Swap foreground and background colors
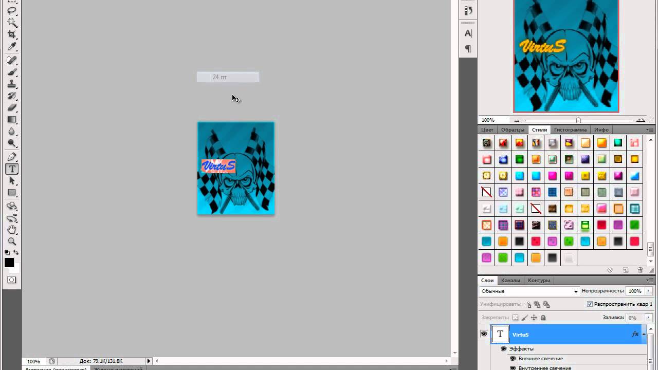This screenshot has height=370, width=658. (16, 252)
